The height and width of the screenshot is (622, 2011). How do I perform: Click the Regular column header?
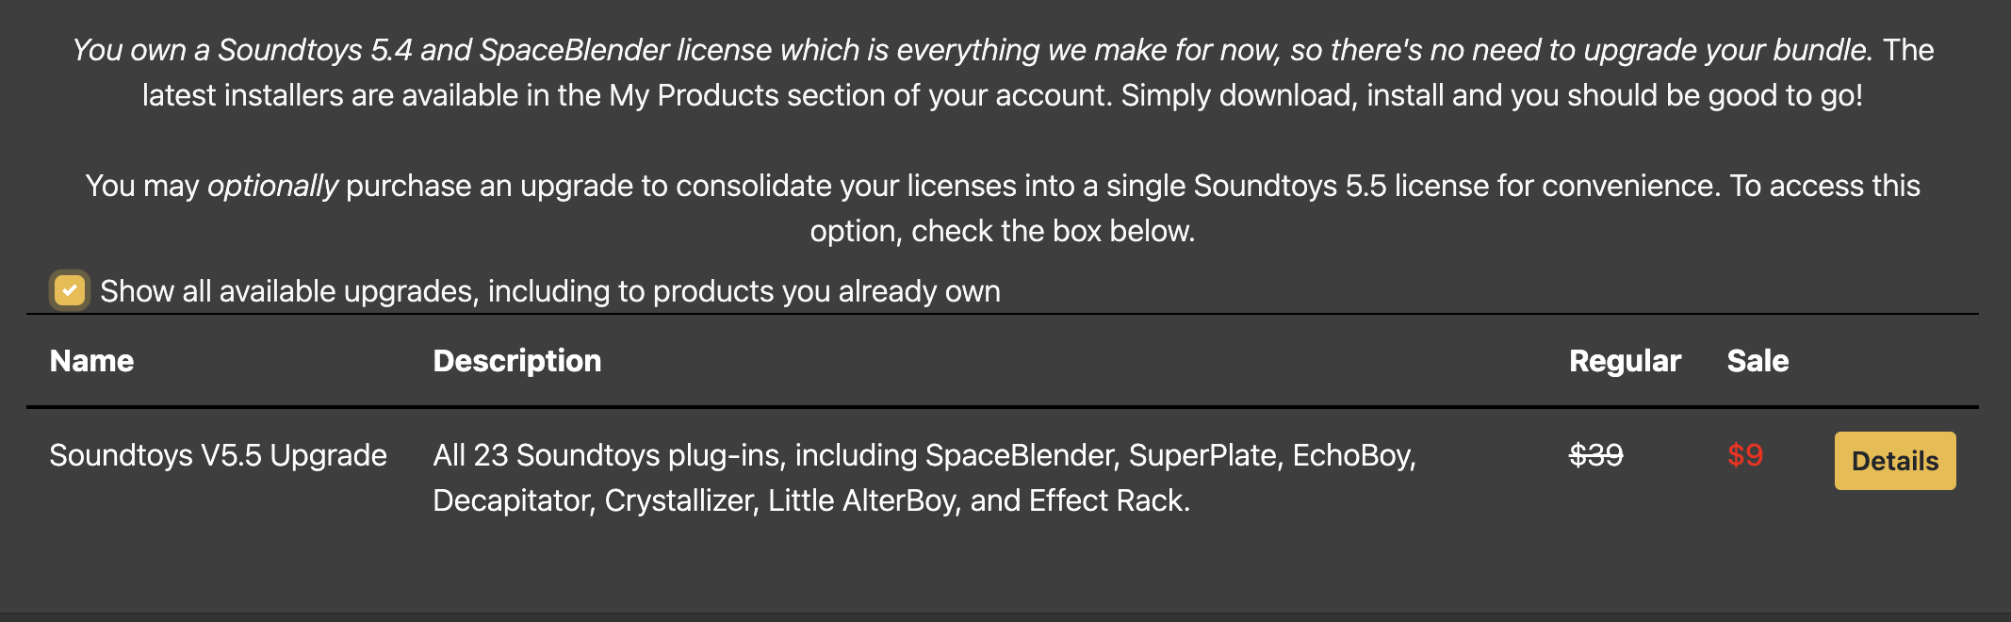click(x=1625, y=361)
